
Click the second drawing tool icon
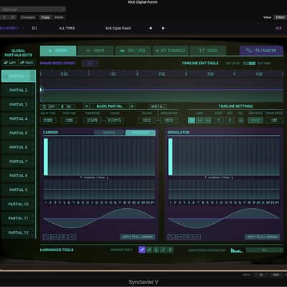coord(149,250)
